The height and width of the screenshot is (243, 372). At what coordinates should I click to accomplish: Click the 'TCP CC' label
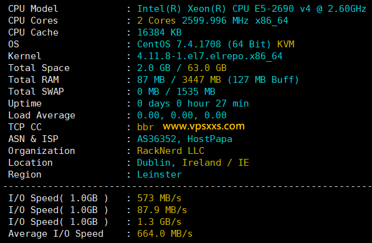[x=25, y=128]
